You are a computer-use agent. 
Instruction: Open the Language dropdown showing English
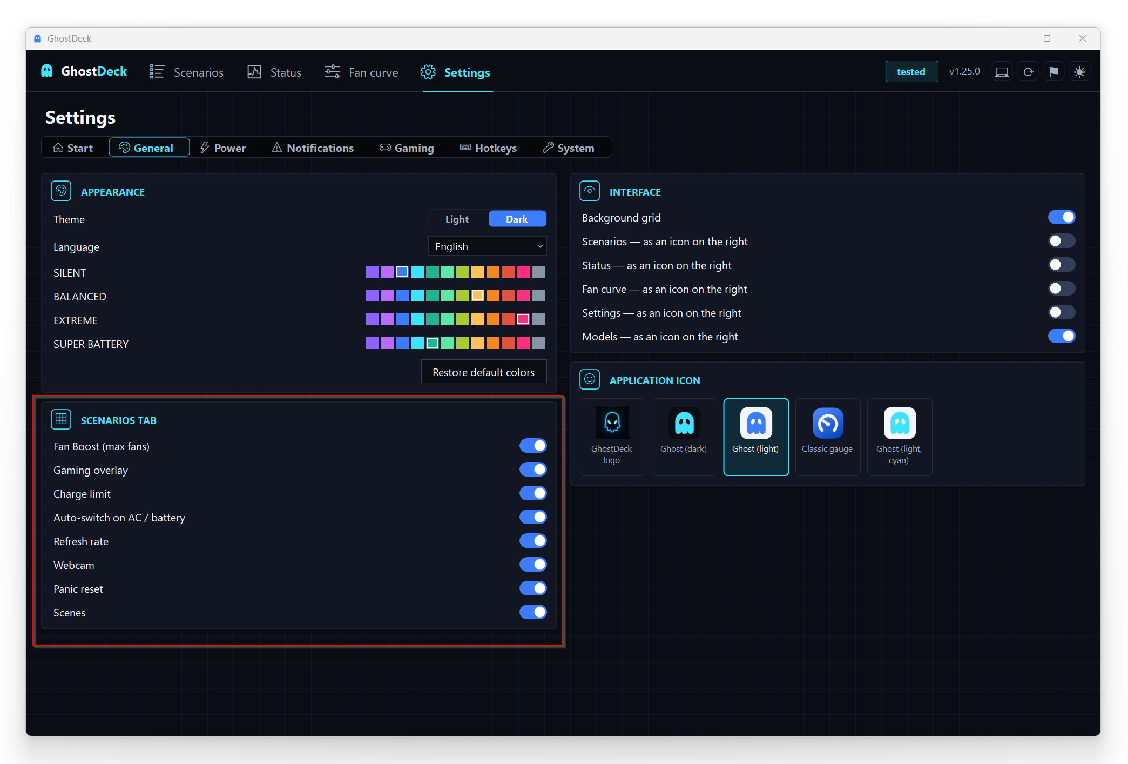coord(488,246)
